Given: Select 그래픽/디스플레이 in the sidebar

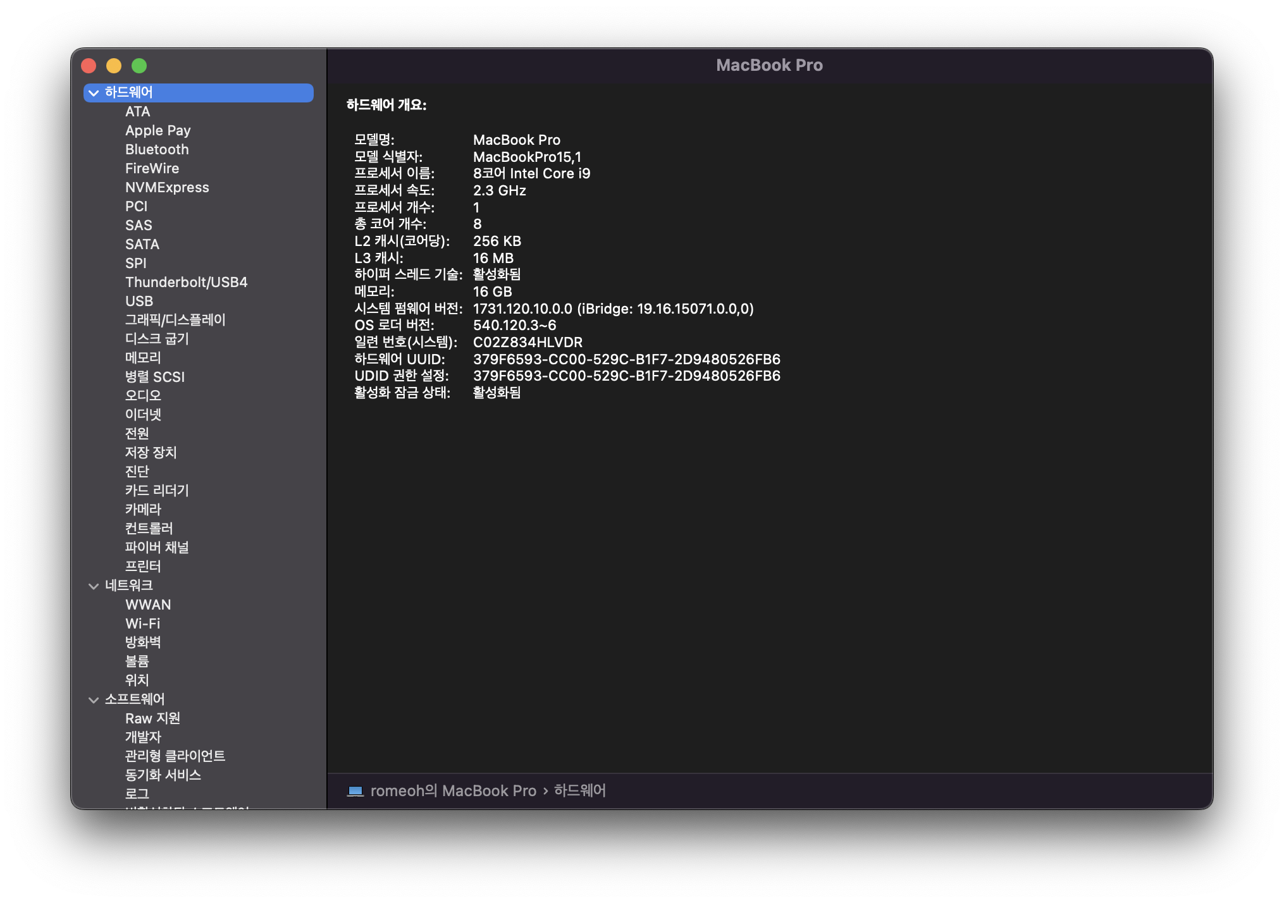Looking at the screenshot, I should point(175,320).
